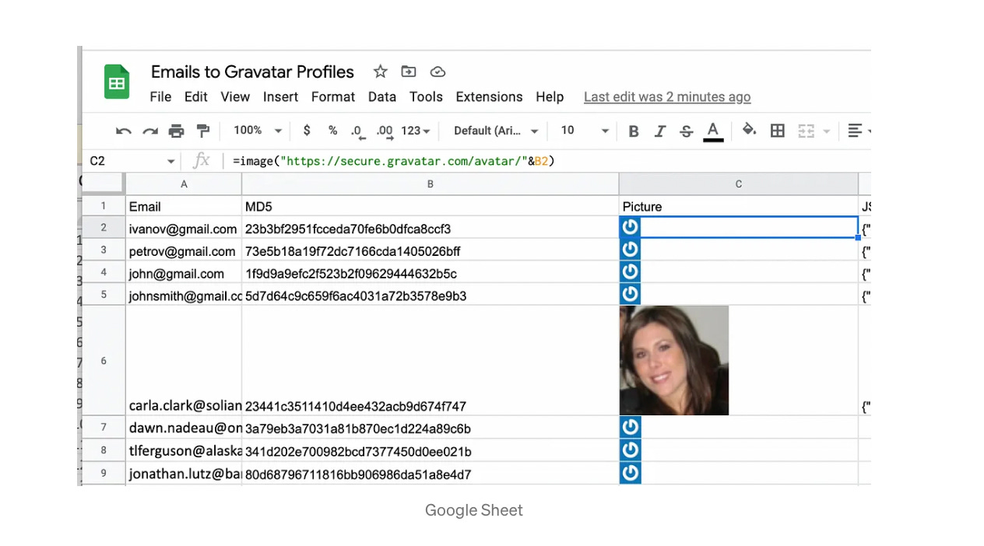This screenshot has height=546, width=984.
Task: Open the Last edit was 2 minutes ago link
Action: coord(667,97)
